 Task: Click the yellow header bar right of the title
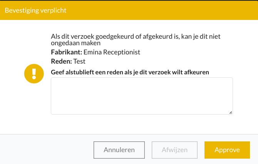coord(161,10)
